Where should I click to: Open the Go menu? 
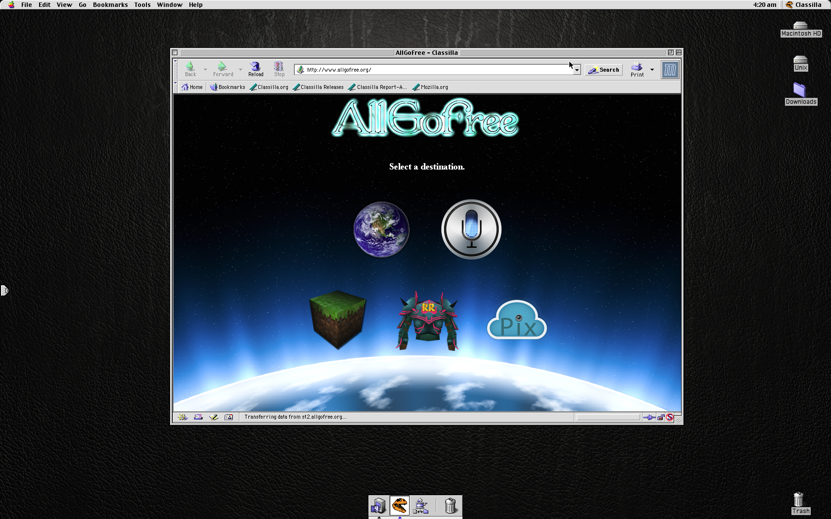(x=83, y=5)
